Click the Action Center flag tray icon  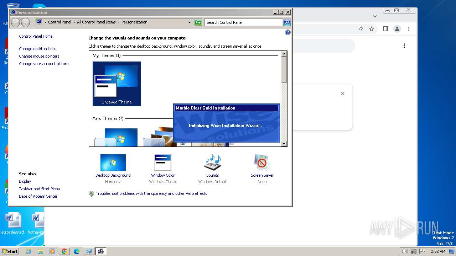tap(422, 251)
